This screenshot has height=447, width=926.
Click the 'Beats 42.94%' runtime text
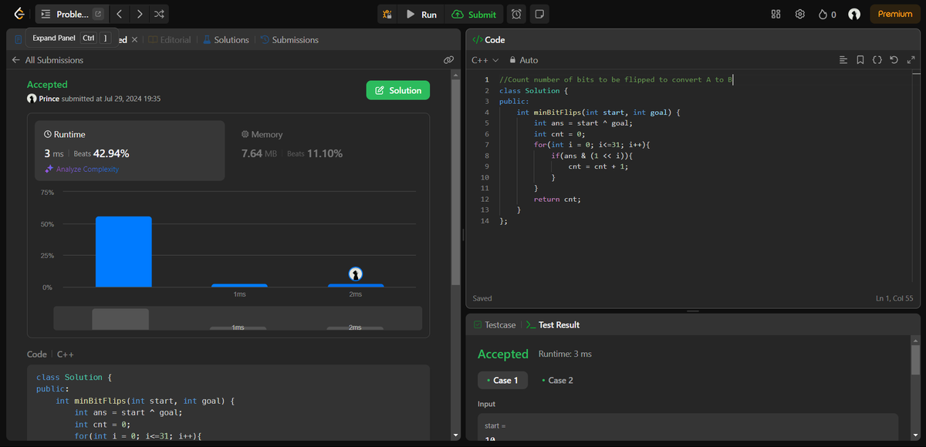tap(101, 153)
